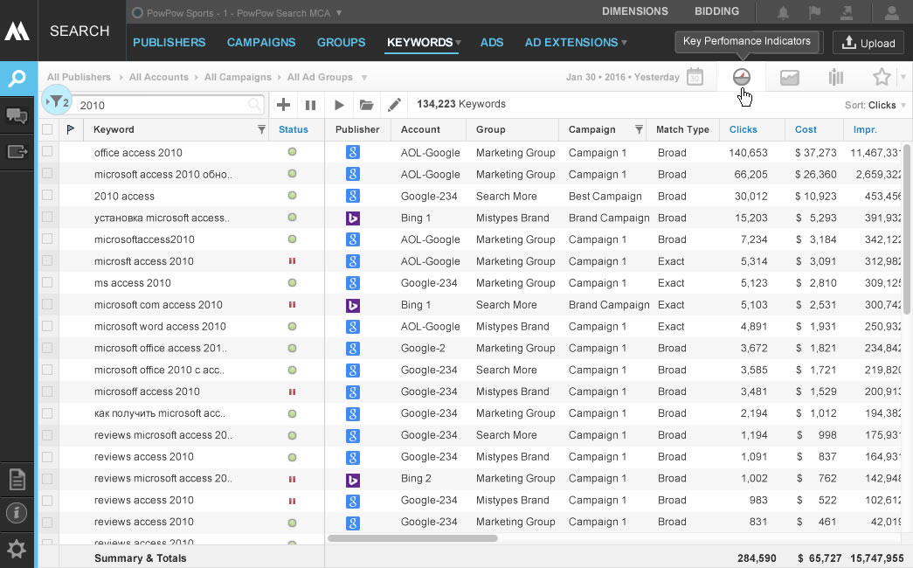Open the settings gear sidebar icon
This screenshot has height=568, width=913.
(x=17, y=549)
